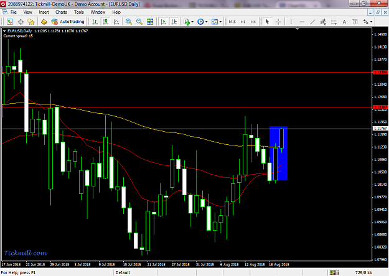
Task: Select the vertical line drawing tool
Action: 291,22
